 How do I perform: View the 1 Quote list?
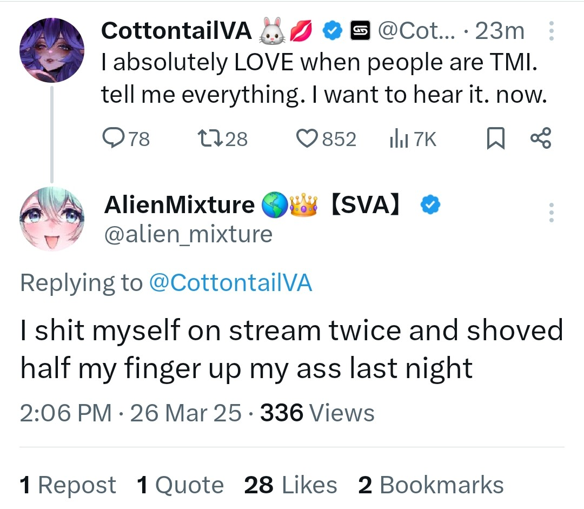tap(180, 485)
